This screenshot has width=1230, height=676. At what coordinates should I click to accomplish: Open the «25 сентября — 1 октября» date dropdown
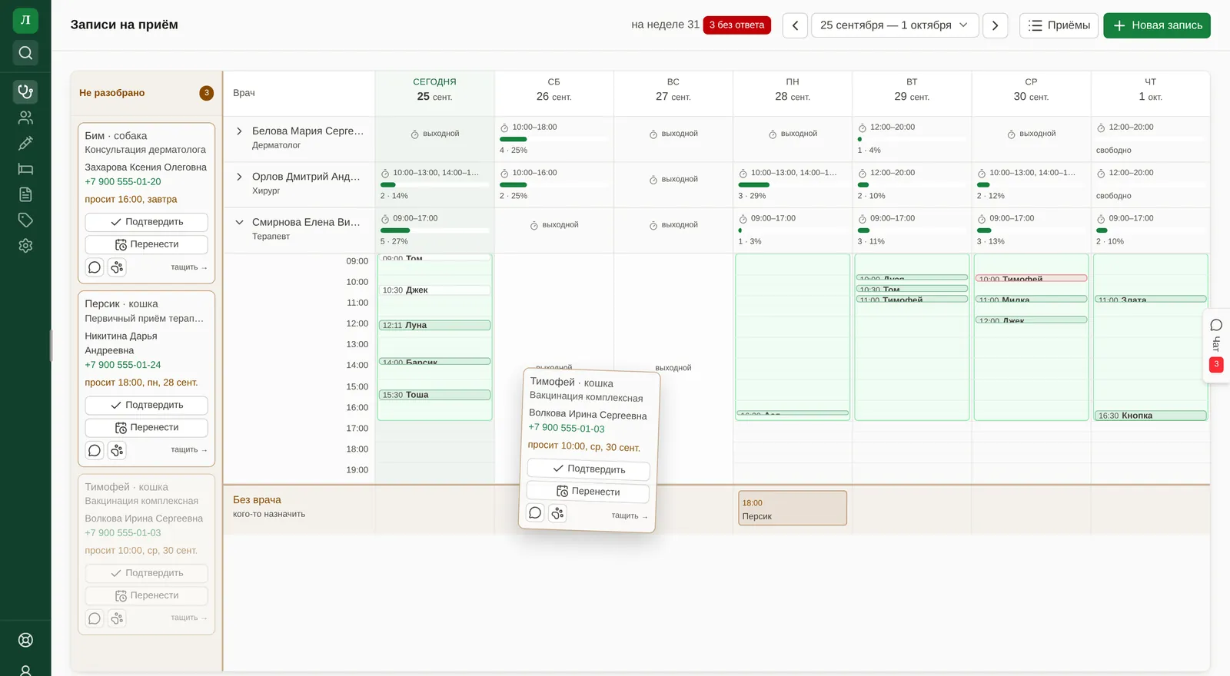[895, 25]
